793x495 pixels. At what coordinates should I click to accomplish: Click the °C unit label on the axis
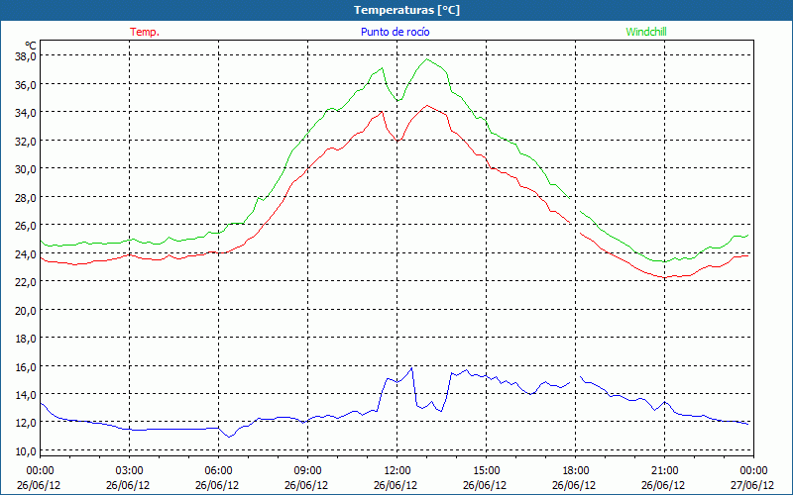[31, 45]
